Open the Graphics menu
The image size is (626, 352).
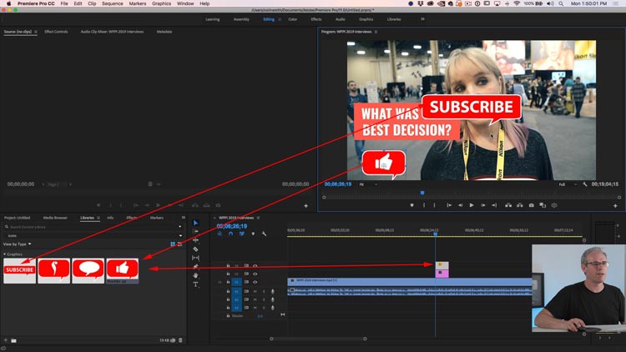point(161,3)
